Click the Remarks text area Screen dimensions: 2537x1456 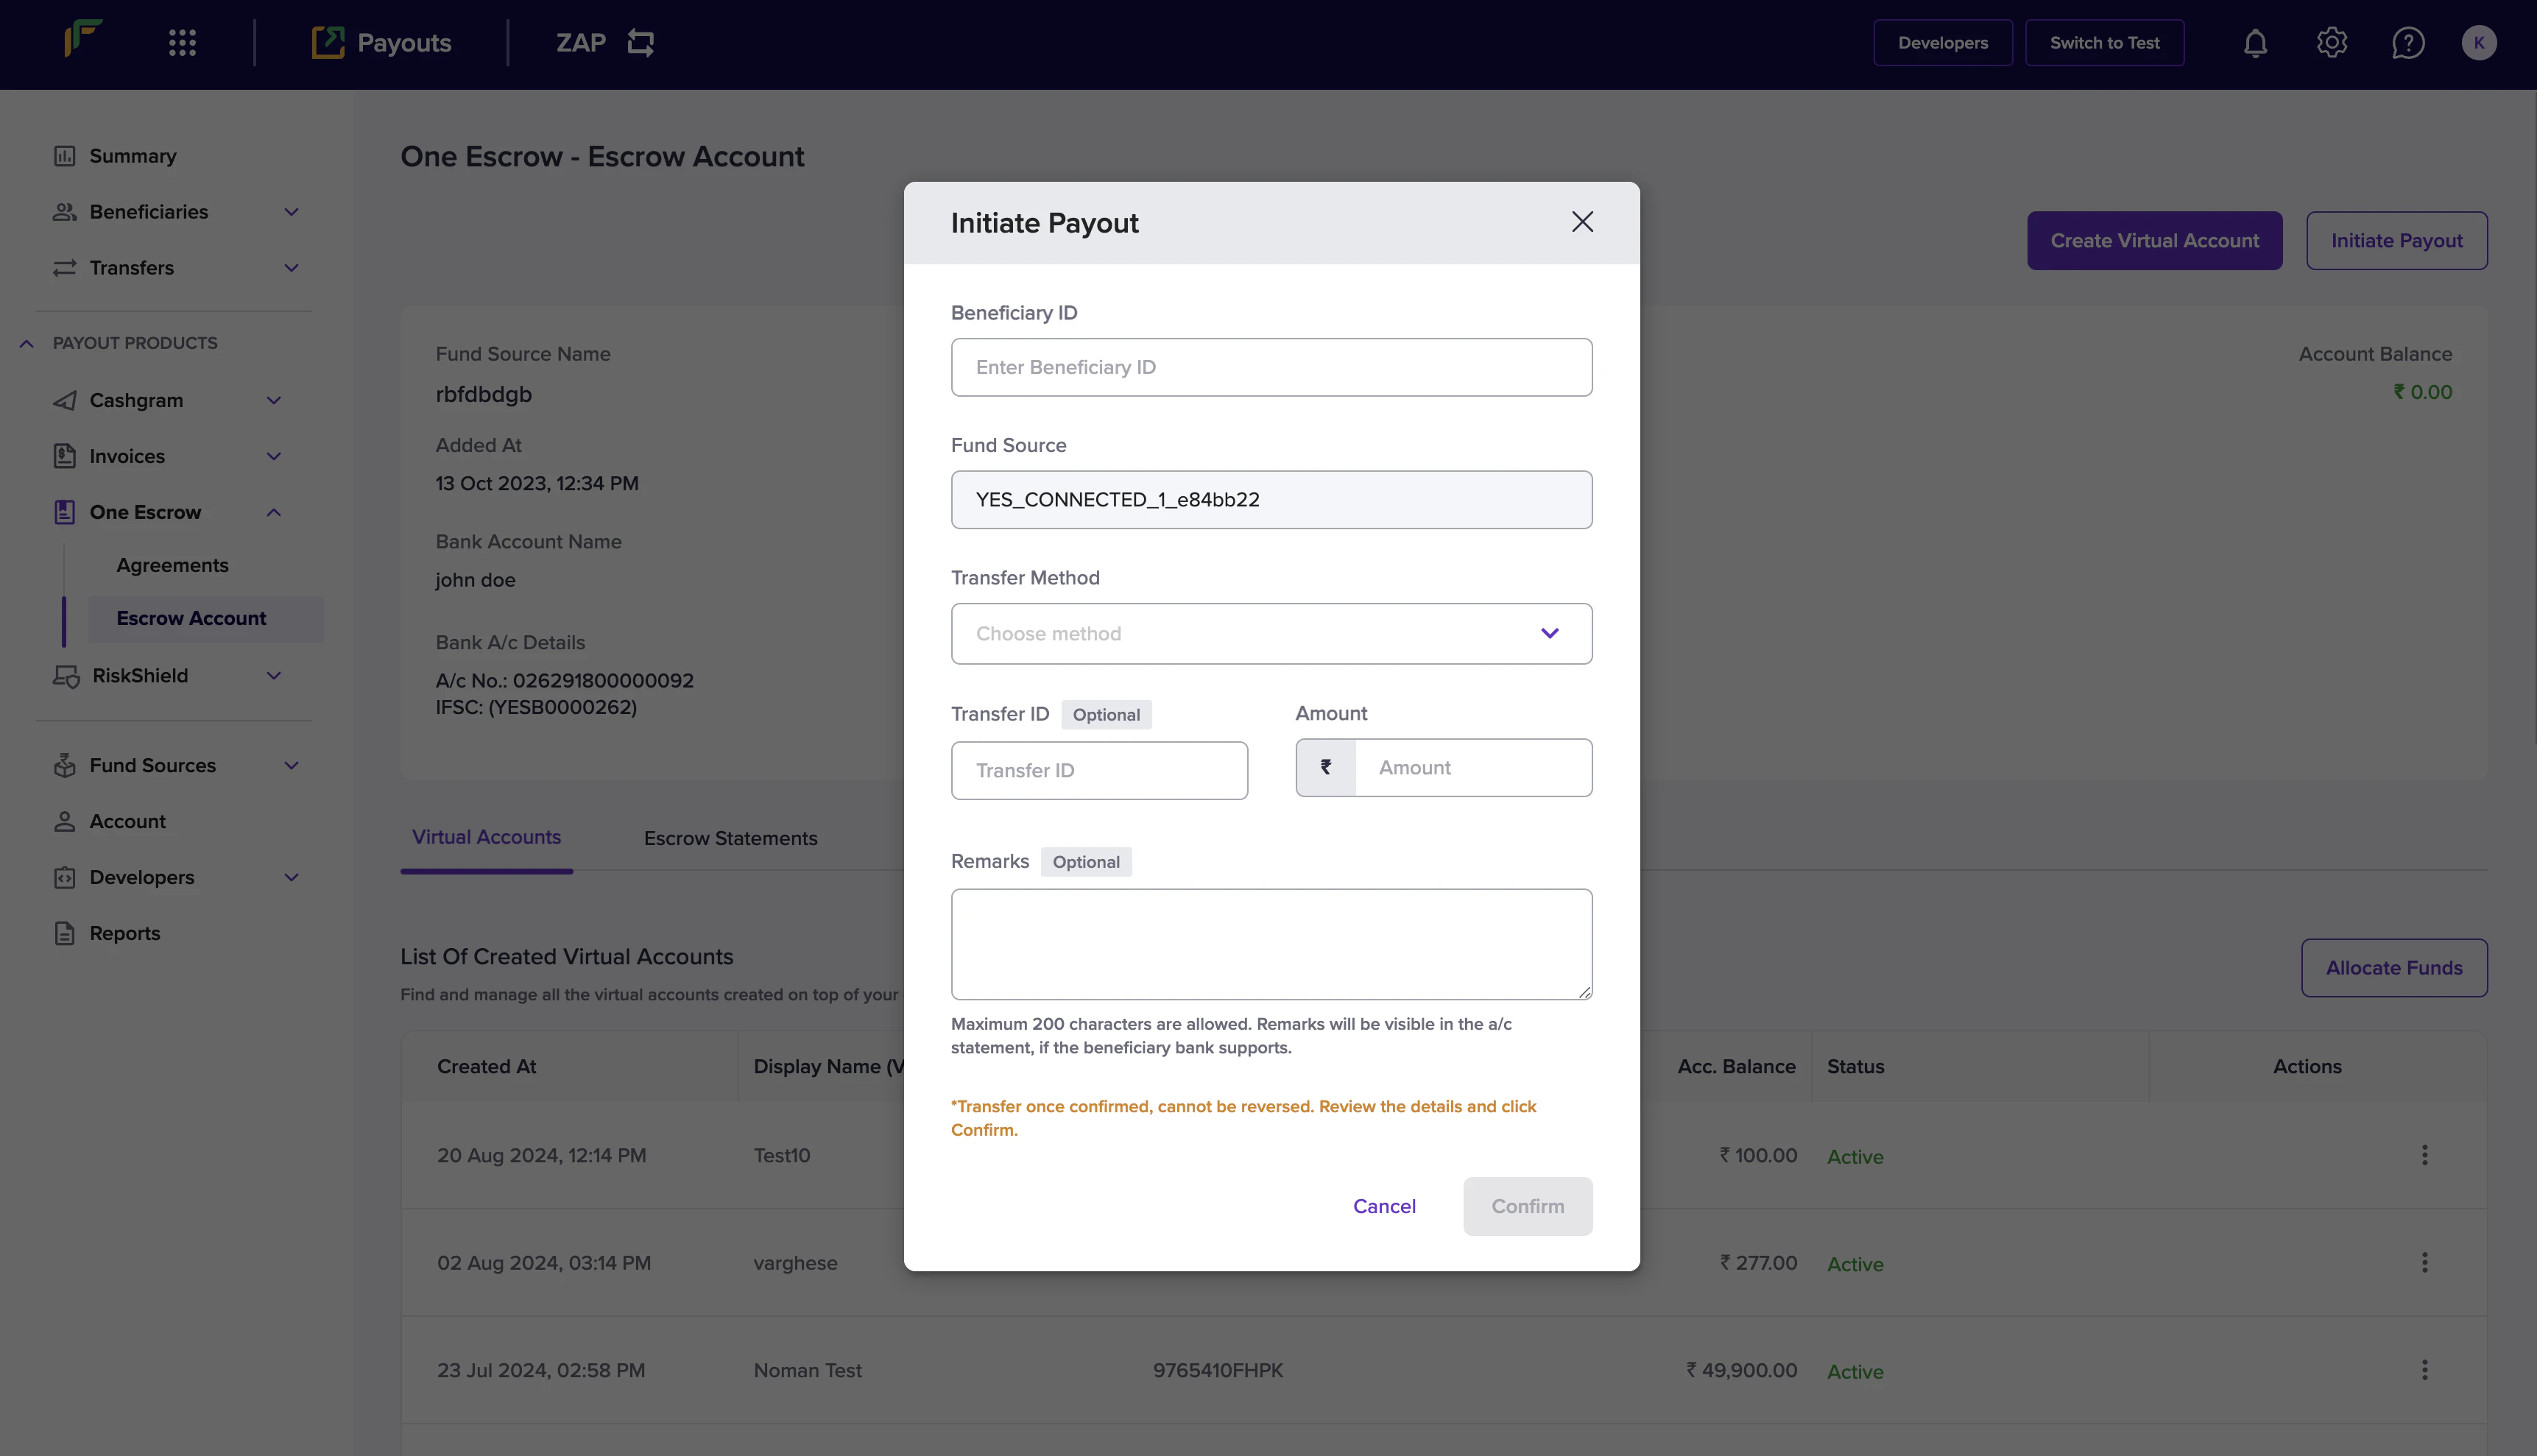(x=1271, y=943)
